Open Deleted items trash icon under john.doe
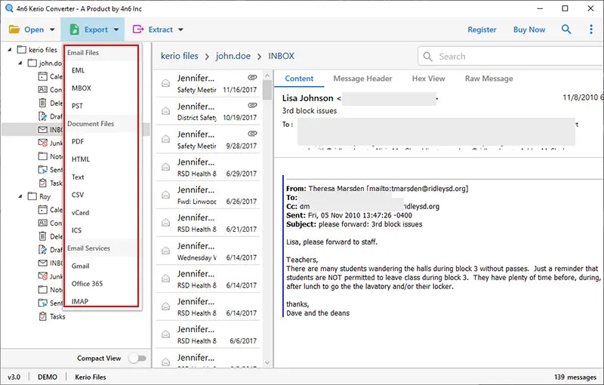604x385 pixels. coord(42,103)
